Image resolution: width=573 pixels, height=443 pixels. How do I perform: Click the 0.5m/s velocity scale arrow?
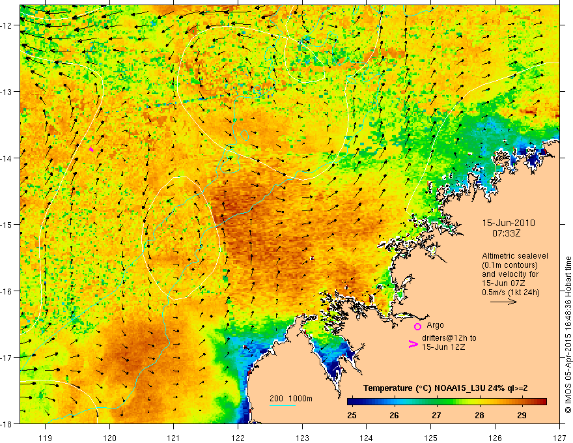point(503,302)
